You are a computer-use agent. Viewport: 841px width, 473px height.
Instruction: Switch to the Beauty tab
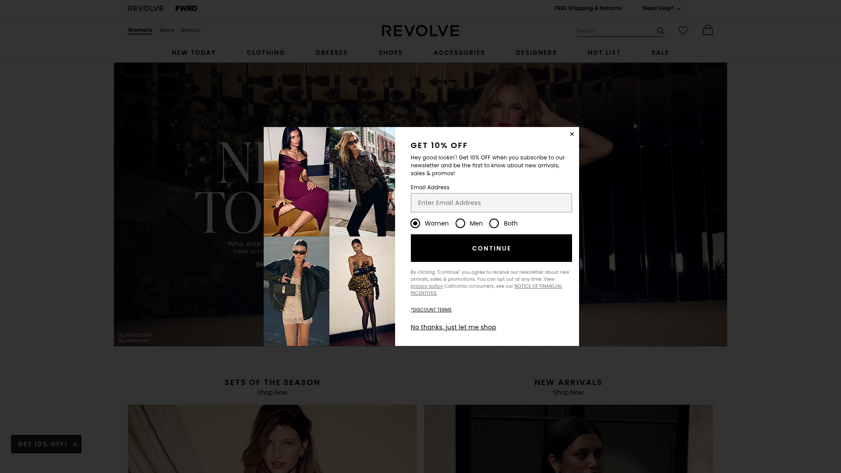191,30
